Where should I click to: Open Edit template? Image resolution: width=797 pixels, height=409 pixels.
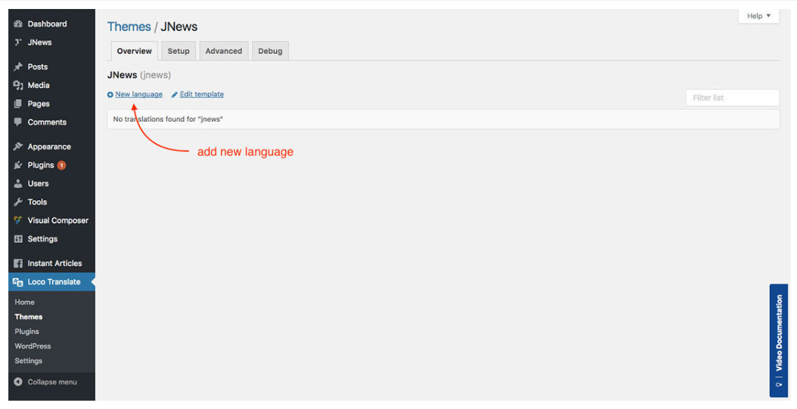203,94
